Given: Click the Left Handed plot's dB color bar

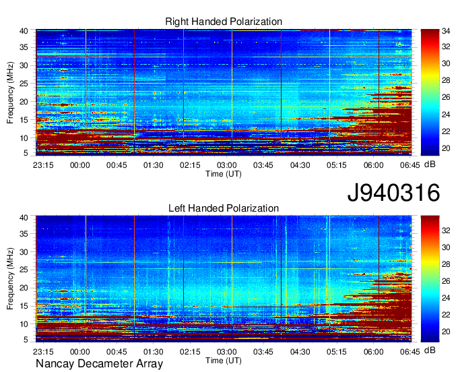Looking at the screenshot, I should [430, 279].
